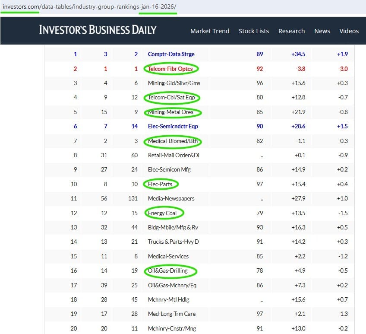Open the News menu item
Screen dimensions: 366x334
point(322,31)
